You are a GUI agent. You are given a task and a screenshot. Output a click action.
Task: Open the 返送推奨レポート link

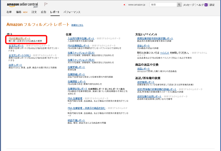[x=146, y=82]
